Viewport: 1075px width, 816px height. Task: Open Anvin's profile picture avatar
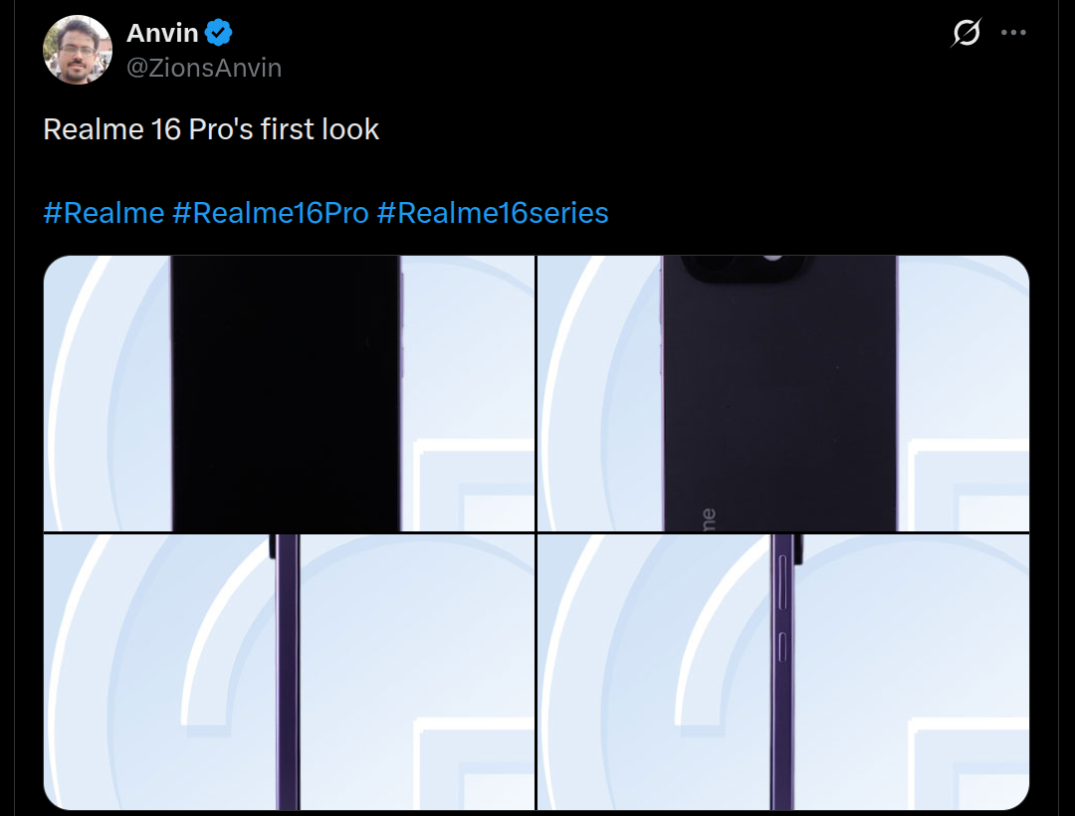tap(78, 50)
